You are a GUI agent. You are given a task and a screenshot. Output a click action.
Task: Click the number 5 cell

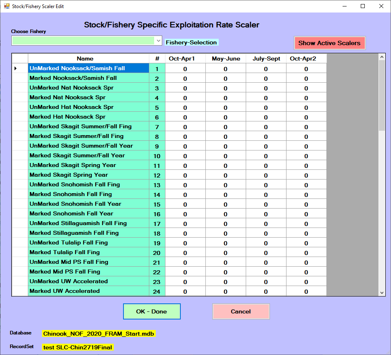point(157,107)
